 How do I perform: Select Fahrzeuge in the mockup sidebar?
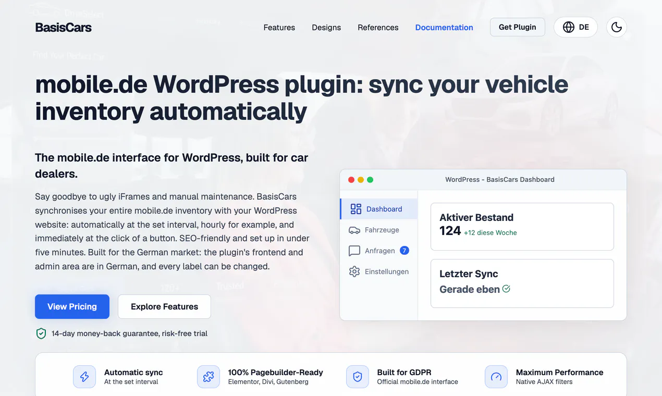point(379,230)
